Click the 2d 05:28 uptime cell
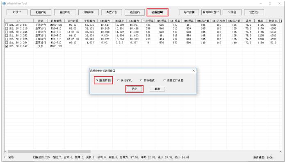The image size is (287, 163). [73, 39]
